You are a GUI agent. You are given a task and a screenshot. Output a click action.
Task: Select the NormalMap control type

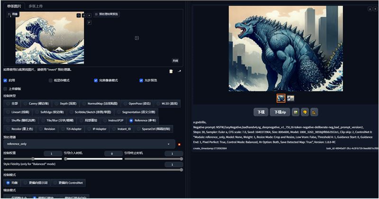point(100,104)
